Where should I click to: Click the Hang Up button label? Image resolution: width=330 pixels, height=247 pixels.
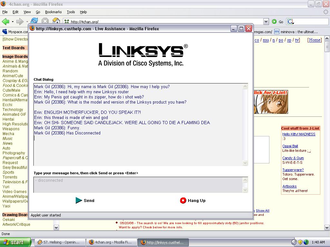click(x=197, y=201)
